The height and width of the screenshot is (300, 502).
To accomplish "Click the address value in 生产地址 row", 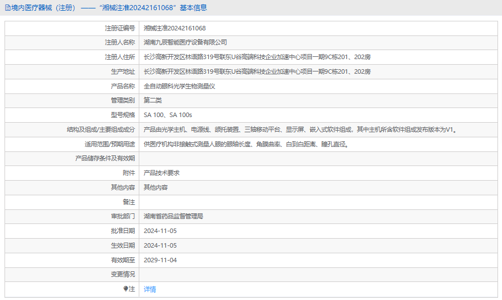I will coord(257,71).
